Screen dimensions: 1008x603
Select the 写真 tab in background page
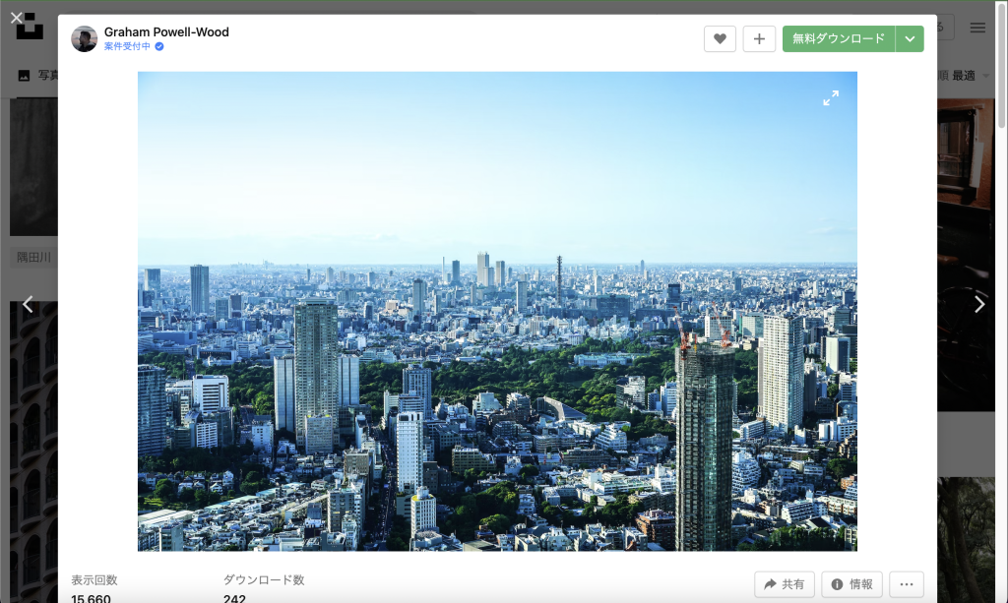38,76
